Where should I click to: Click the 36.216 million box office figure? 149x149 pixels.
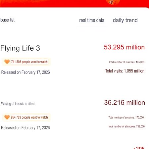coord(124,103)
